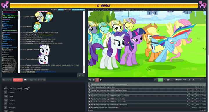Click the circular icon beside the lock
The width and height of the screenshot is (209, 112).
(x=101, y=80)
